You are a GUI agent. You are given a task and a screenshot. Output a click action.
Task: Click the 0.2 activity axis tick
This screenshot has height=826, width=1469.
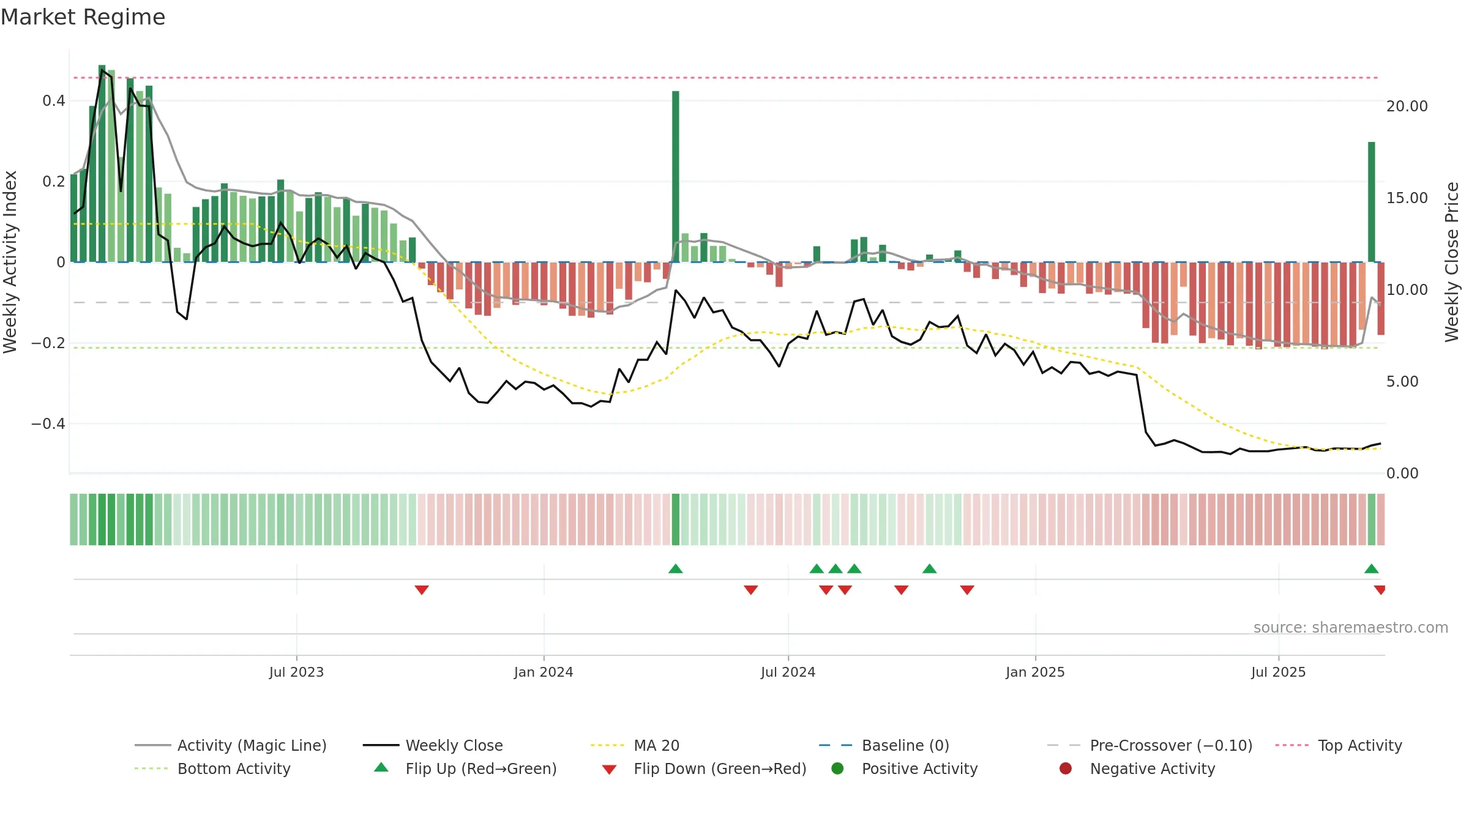54,181
